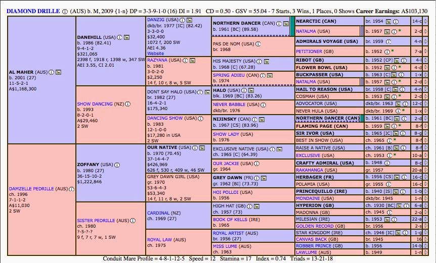Screen dimensions: 436x263
Task: Expand arrow at end of HERBAGER row
Action: click(x=426, y=177)
